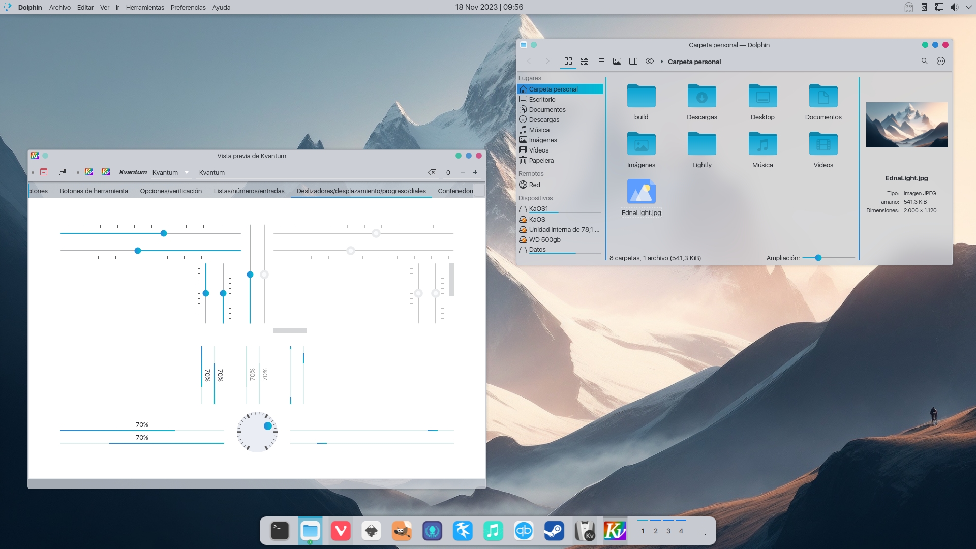
Task: Open Papelera in the places sidebar
Action: coord(560,160)
